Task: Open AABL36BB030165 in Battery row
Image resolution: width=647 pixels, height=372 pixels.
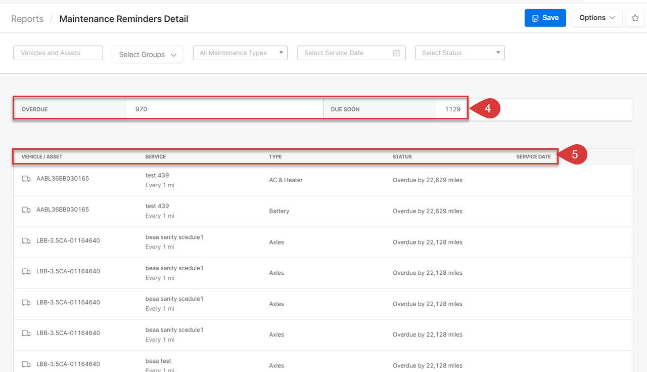Action: click(63, 210)
